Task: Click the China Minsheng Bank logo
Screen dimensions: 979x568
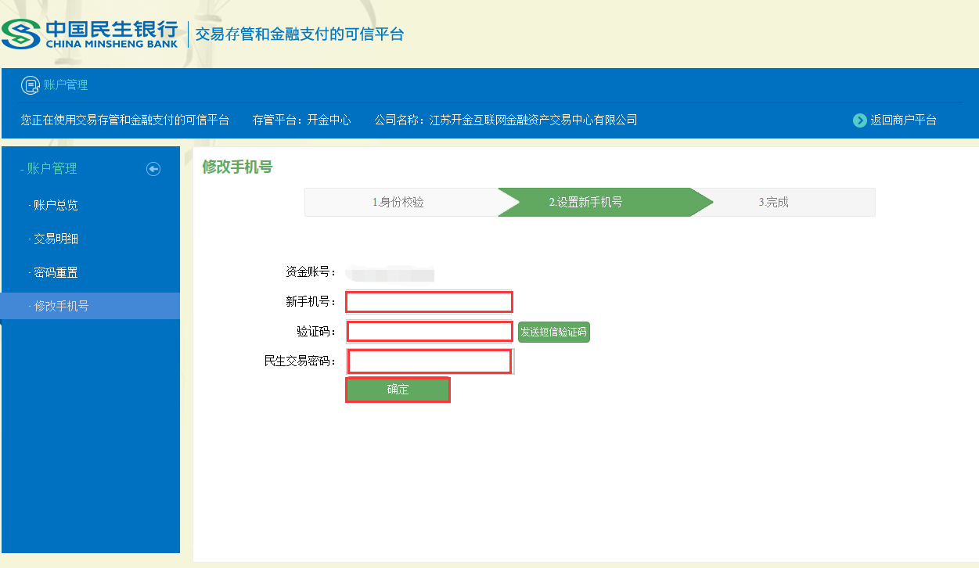Action: coord(90,34)
